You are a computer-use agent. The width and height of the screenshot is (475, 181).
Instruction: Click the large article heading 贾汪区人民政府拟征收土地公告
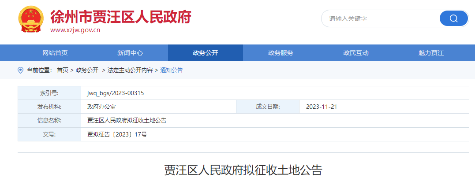tap(243, 170)
